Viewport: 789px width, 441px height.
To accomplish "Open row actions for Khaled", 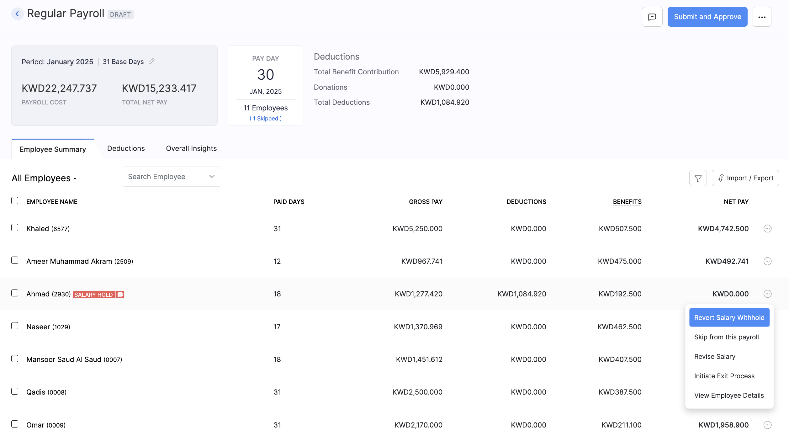I will (x=767, y=228).
